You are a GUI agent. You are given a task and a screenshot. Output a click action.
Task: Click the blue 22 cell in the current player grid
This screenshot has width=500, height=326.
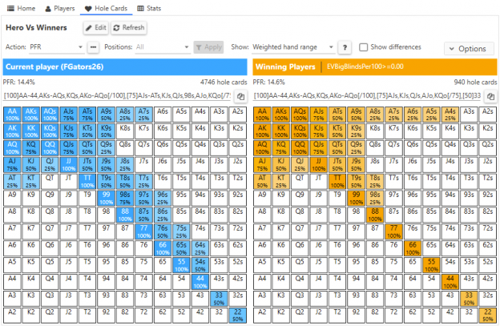[238, 316]
